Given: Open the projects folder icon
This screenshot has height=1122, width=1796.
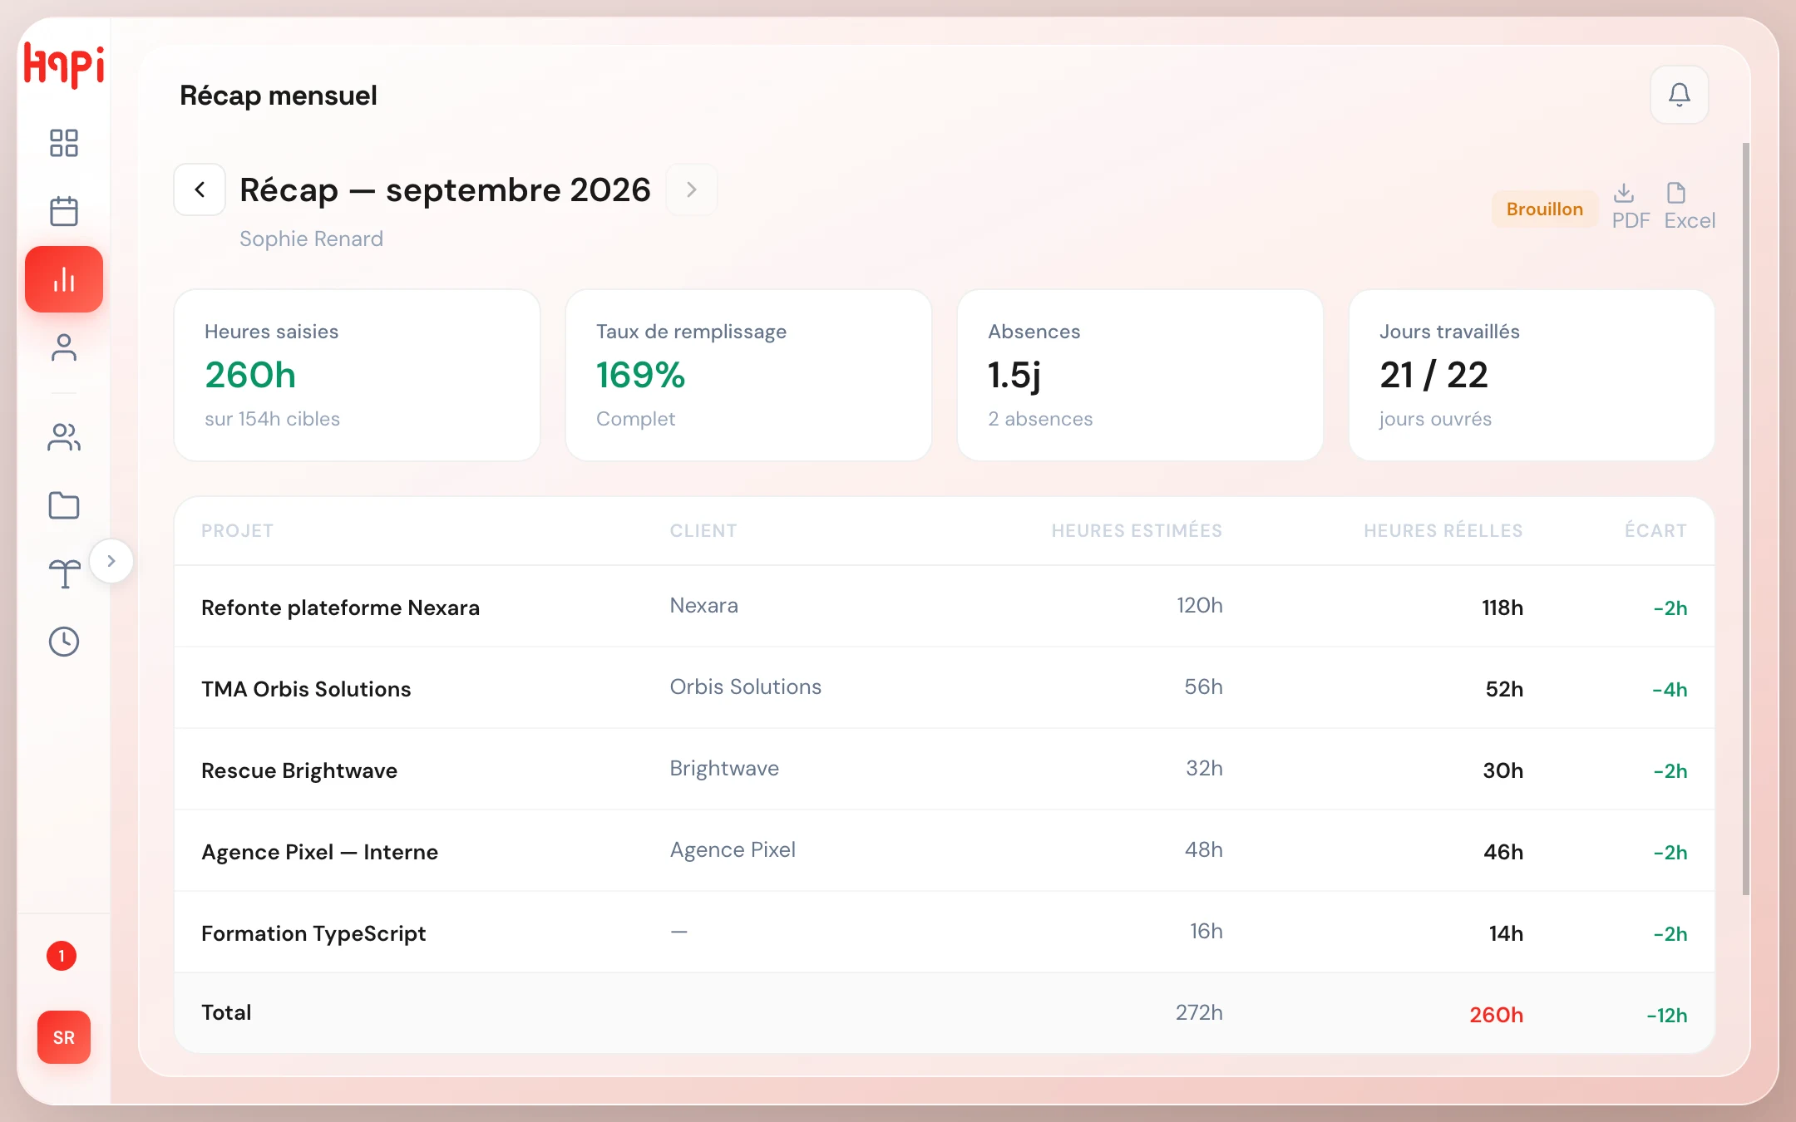Looking at the screenshot, I should pos(64,505).
